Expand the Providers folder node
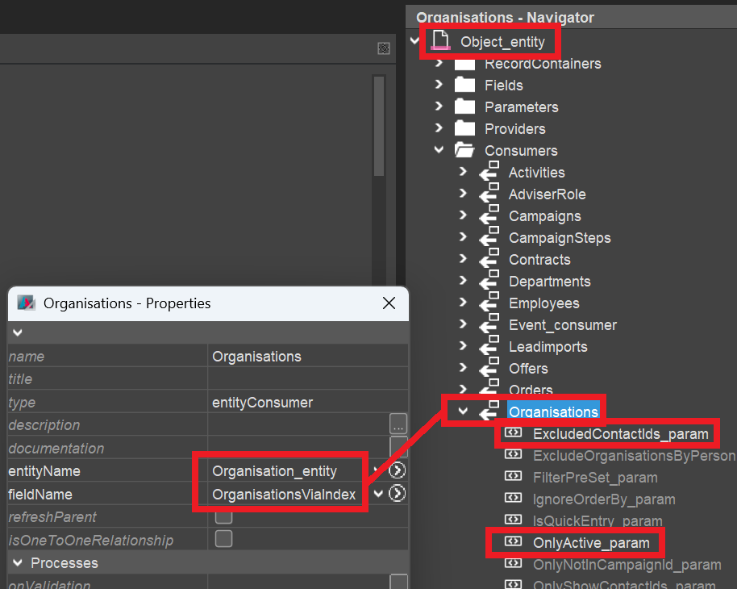 click(439, 128)
